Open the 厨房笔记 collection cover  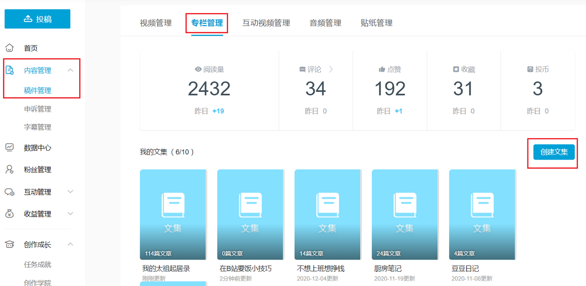coord(406,215)
